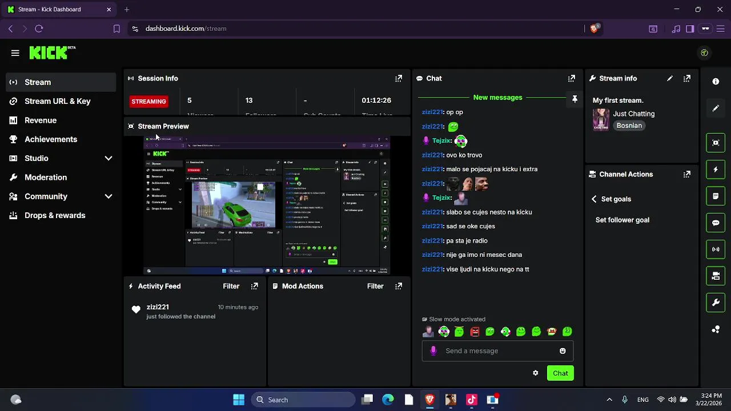Viewport: 731px width, 411px height.
Task: Click the chat message input field
Action: pos(497,351)
